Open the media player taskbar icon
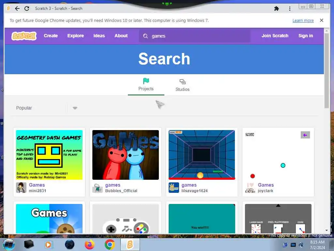Image resolution: width=334 pixels, height=251 pixels. (48, 244)
